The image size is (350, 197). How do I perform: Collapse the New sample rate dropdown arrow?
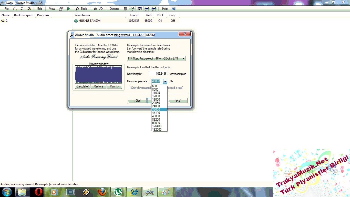165,81
